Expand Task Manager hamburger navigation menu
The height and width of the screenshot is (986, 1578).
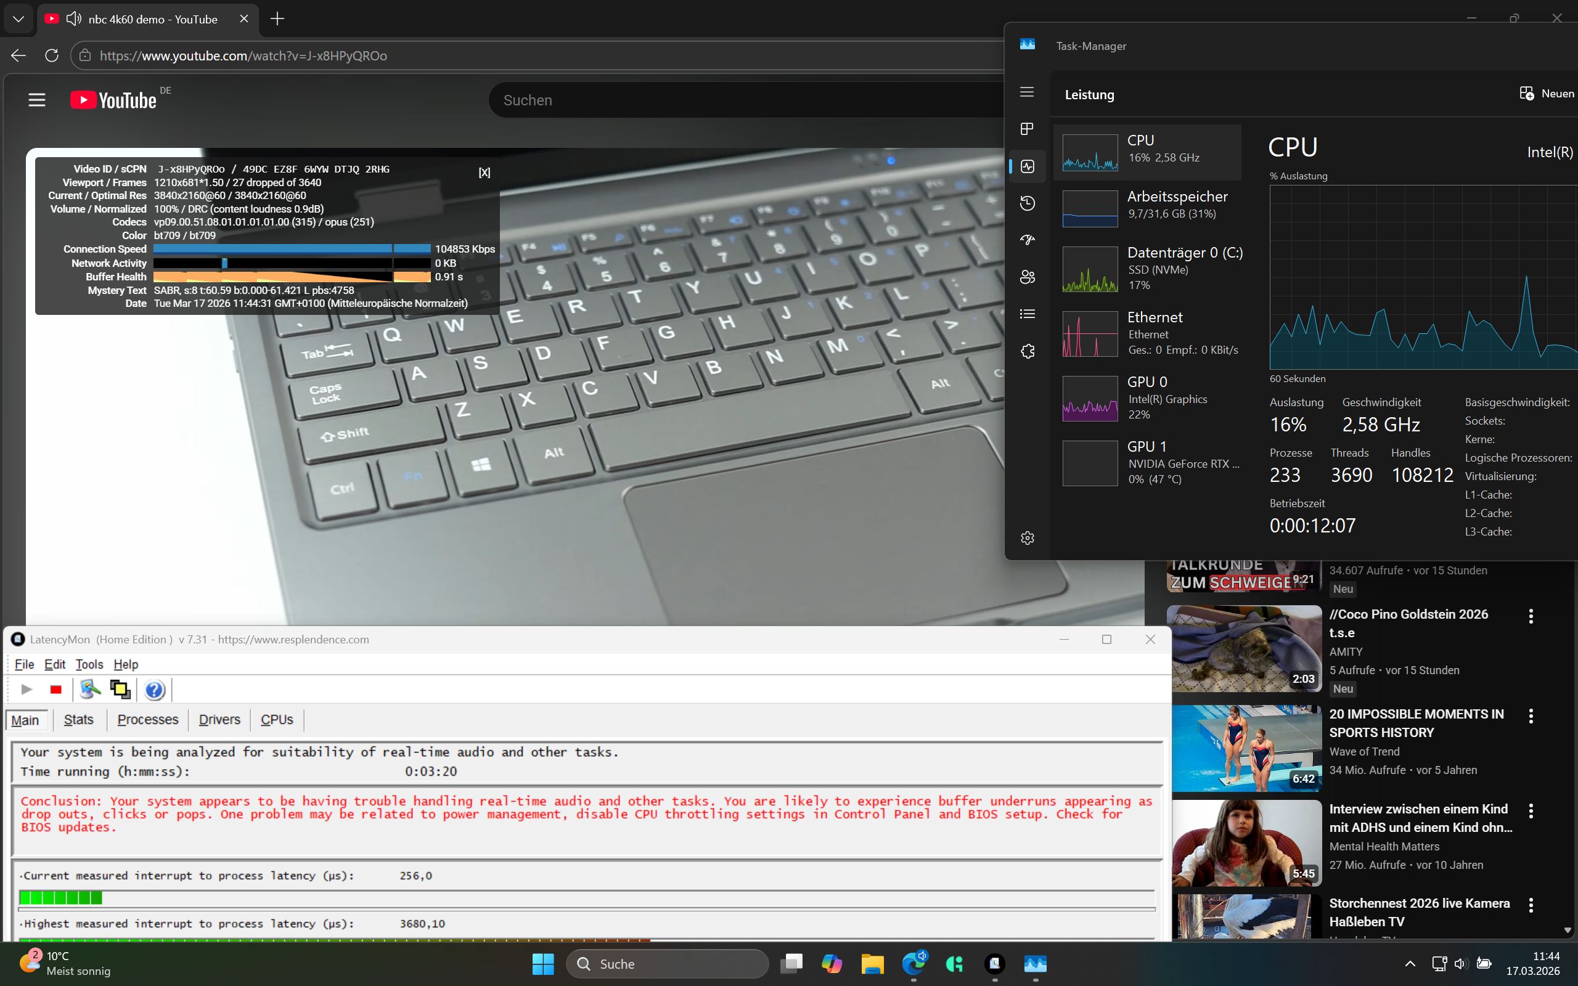click(1027, 92)
